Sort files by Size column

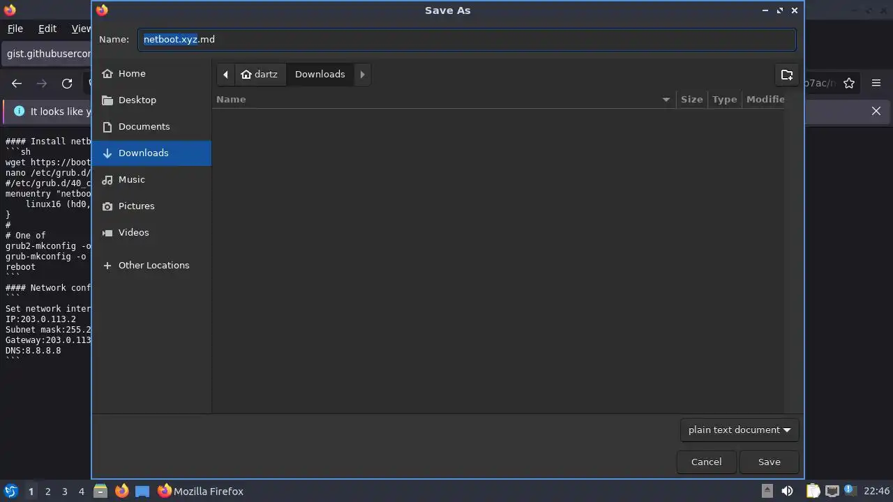[x=691, y=99]
